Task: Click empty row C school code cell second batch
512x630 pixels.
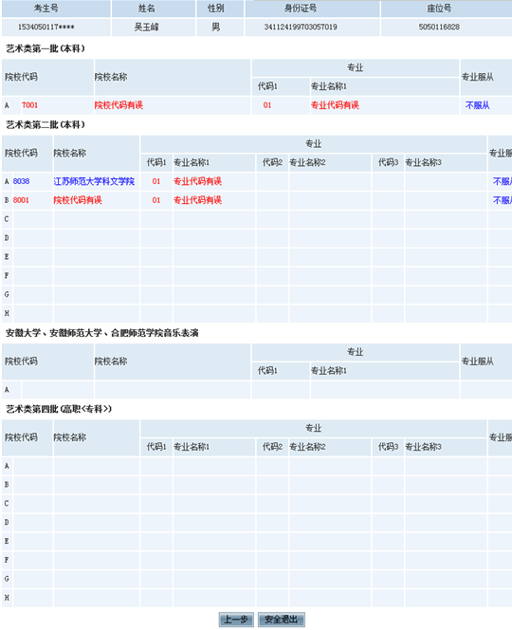Action: [x=33, y=219]
